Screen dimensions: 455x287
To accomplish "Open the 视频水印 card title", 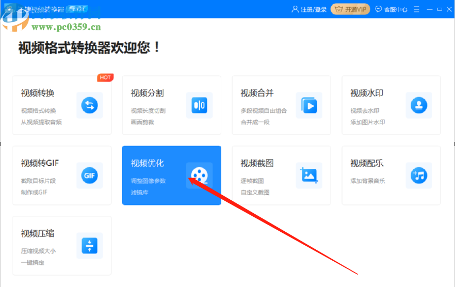I will 367,93.
